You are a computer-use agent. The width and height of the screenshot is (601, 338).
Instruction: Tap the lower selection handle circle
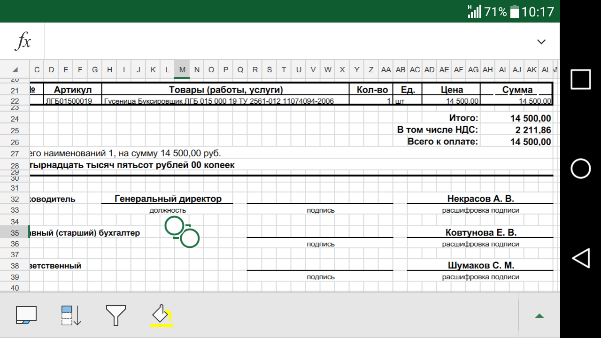click(x=190, y=238)
